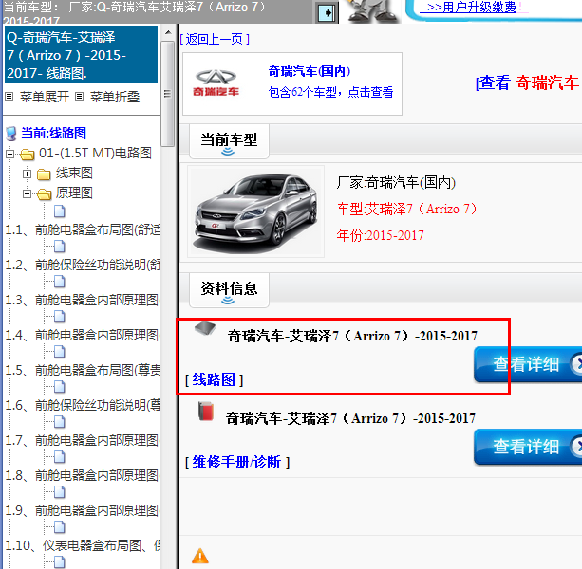Collapse the 01-(1.5T MT)电路图 tree node
The height and width of the screenshot is (569, 582).
point(10,154)
